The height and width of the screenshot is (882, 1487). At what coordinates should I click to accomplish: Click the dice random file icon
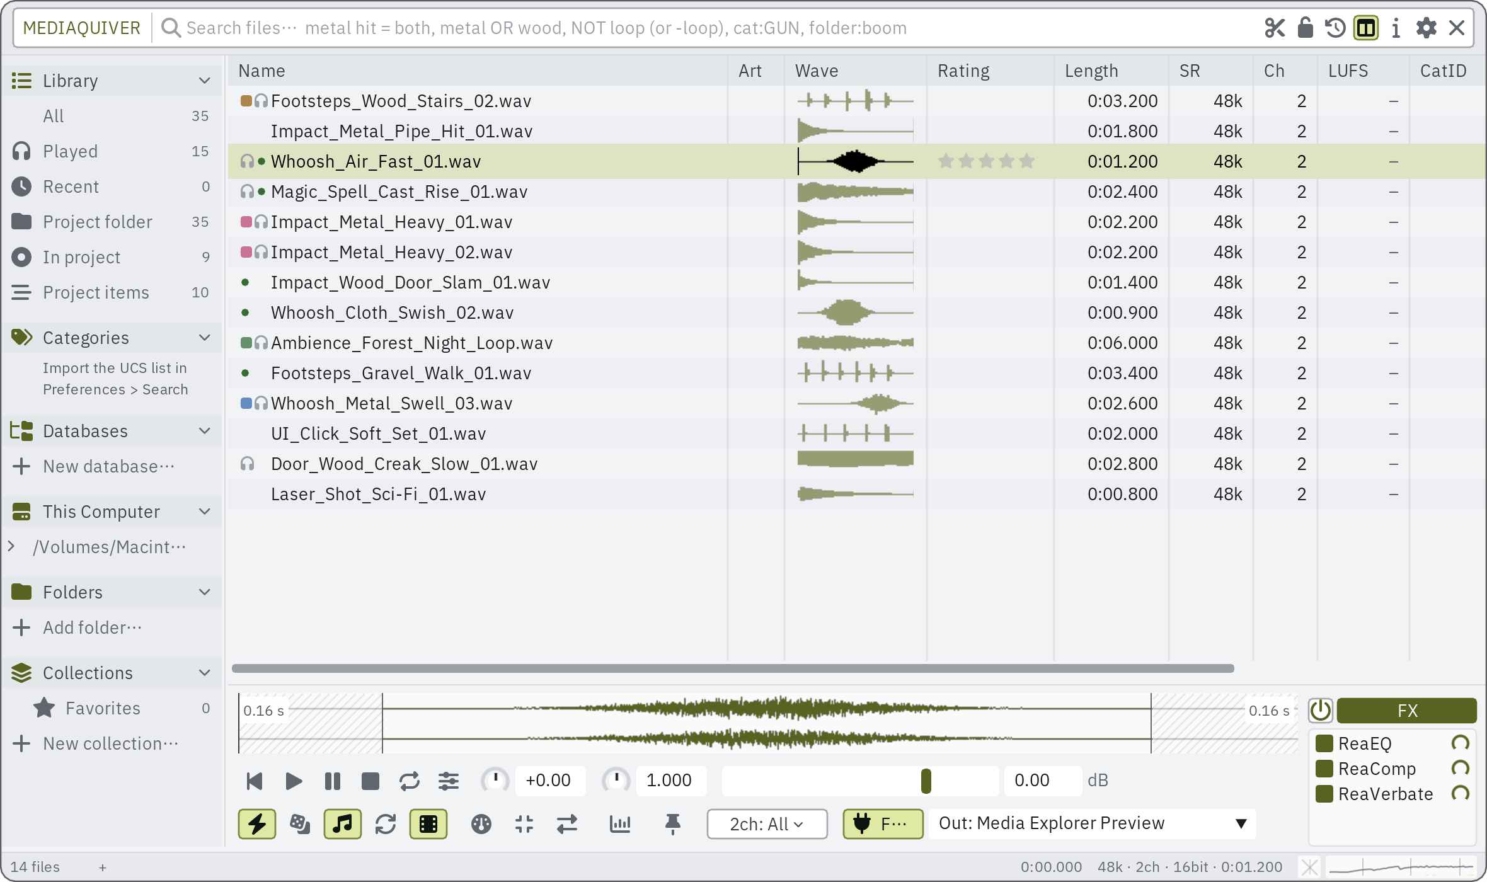click(x=300, y=824)
